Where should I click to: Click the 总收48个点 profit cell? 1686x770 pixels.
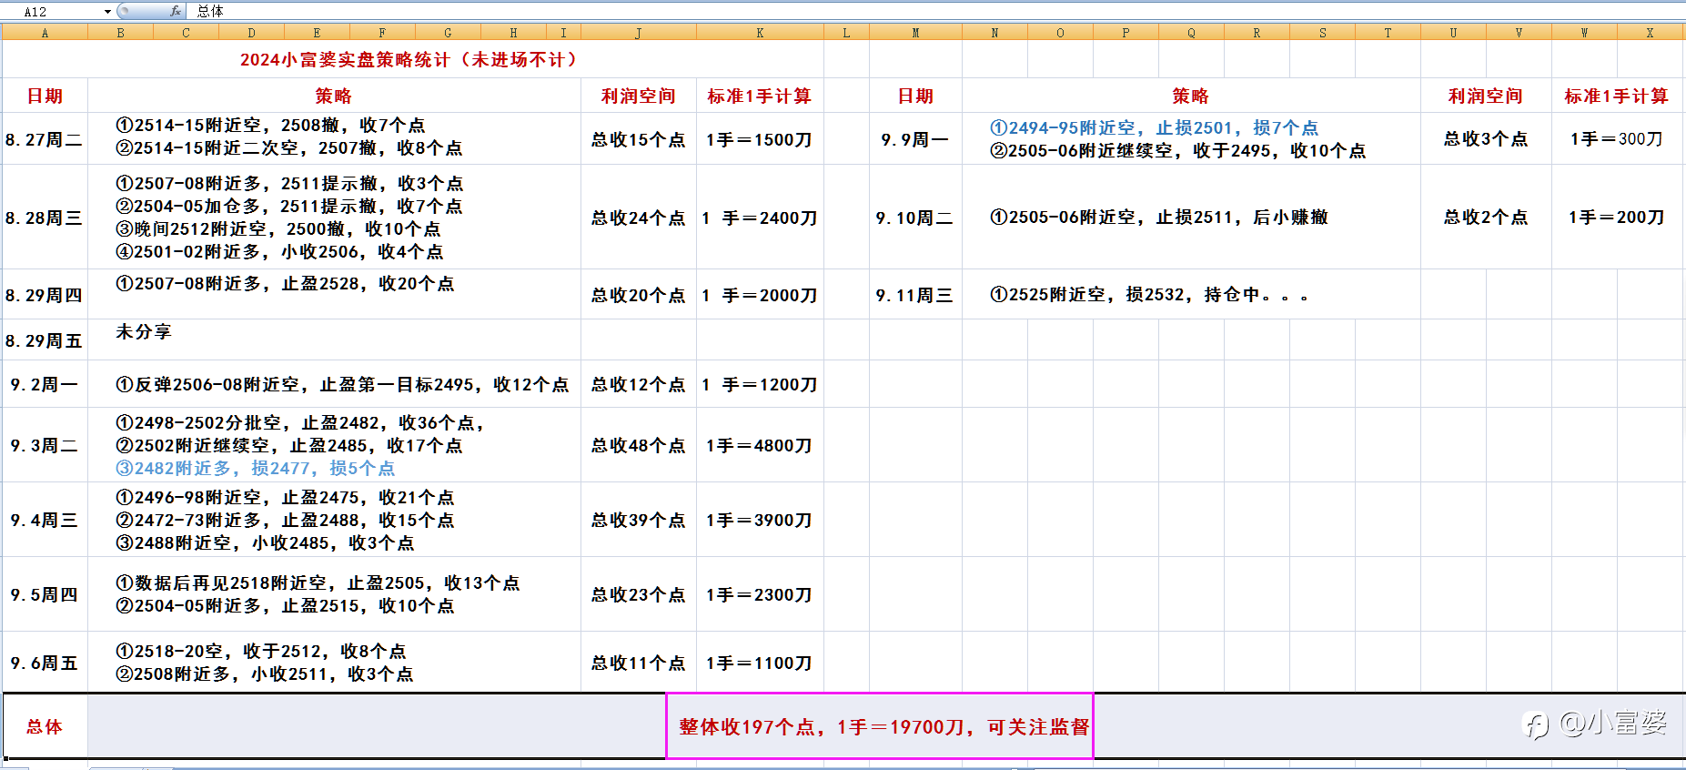[639, 445]
